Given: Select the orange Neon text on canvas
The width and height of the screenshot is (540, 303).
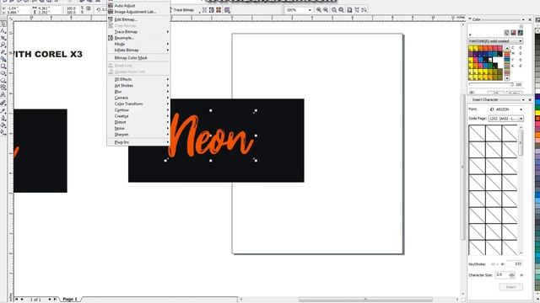Looking at the screenshot, I should 210,136.
